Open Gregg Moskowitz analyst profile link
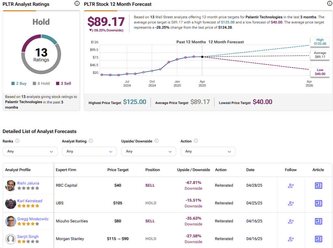The width and height of the screenshot is (333, 248). tap(33, 219)
